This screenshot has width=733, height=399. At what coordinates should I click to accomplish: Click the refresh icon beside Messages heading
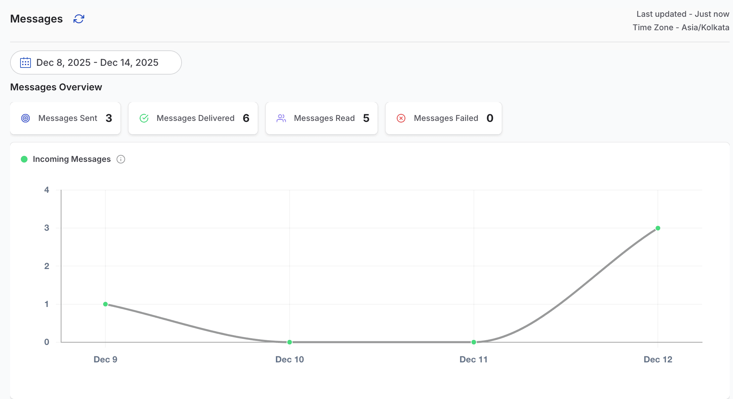coord(78,19)
